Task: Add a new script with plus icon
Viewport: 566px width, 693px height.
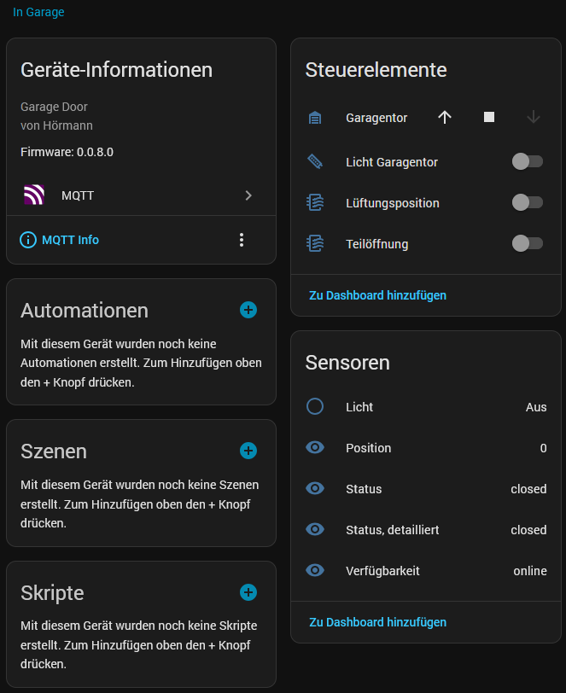Action: click(248, 591)
